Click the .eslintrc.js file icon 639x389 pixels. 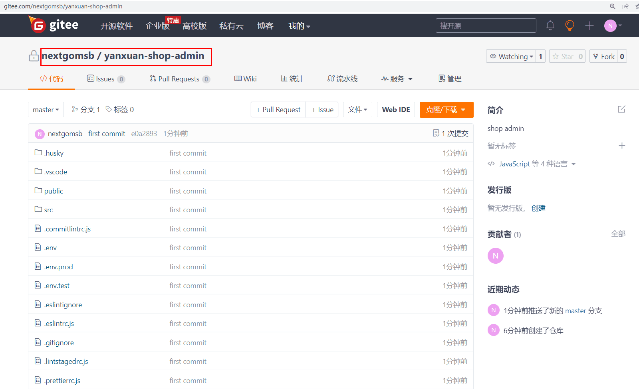point(38,323)
